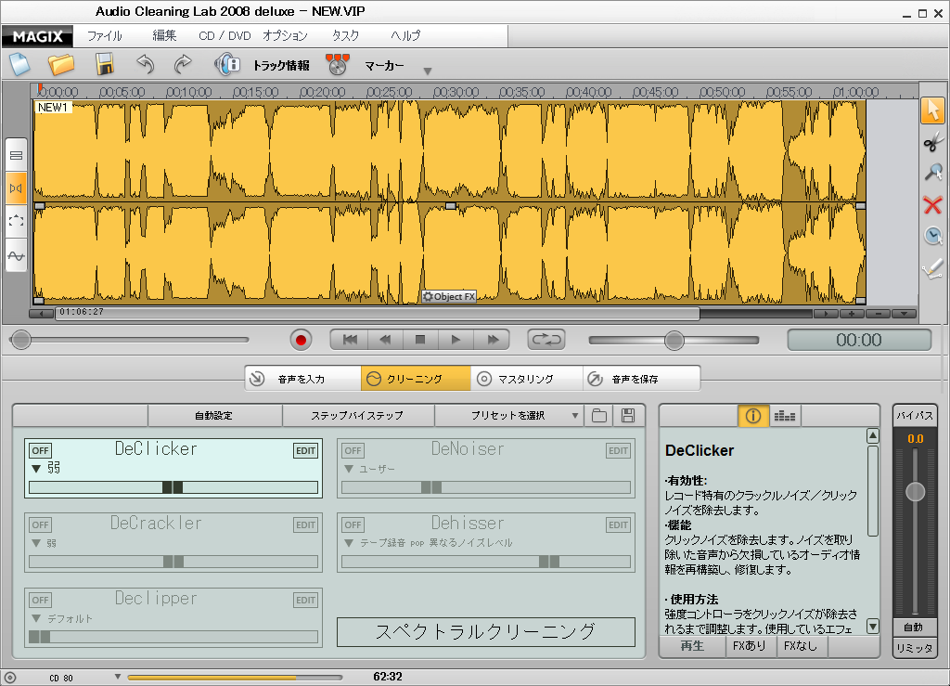This screenshot has width=950, height=686.
Task: Click the スペクトラルクリーニング button
Action: [486, 632]
